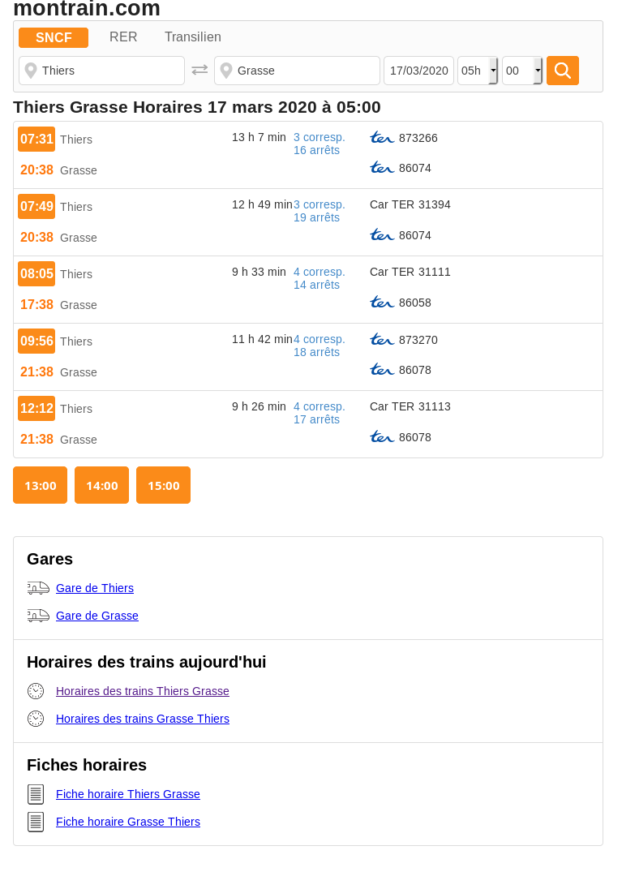Switch to the RER tab
Screen dimensions: 622x889
point(123,37)
